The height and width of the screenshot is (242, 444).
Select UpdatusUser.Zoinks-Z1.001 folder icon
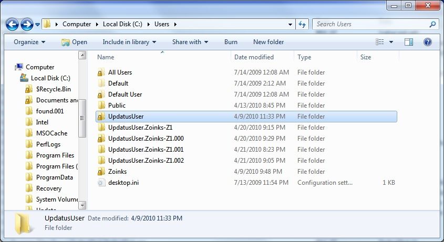point(101,150)
